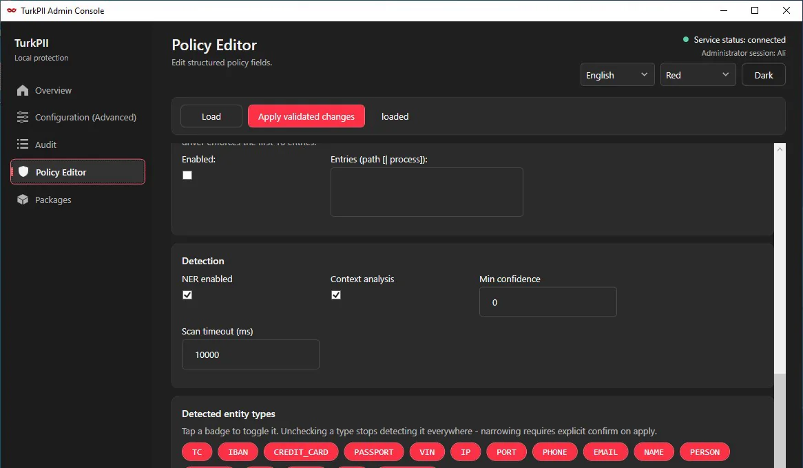Toggle the CREDIT_CARD entity badge
Image resolution: width=803 pixels, height=468 pixels.
click(x=301, y=452)
